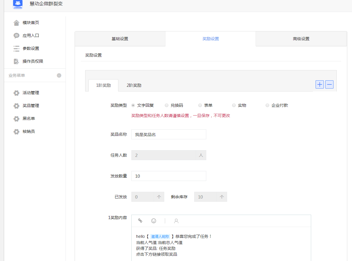Add a reward tier with the plus button
Screen dimensions: 352x261
click(319, 84)
